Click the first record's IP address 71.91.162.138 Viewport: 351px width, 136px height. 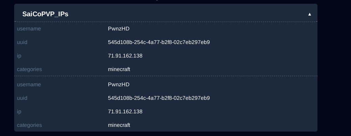point(125,56)
